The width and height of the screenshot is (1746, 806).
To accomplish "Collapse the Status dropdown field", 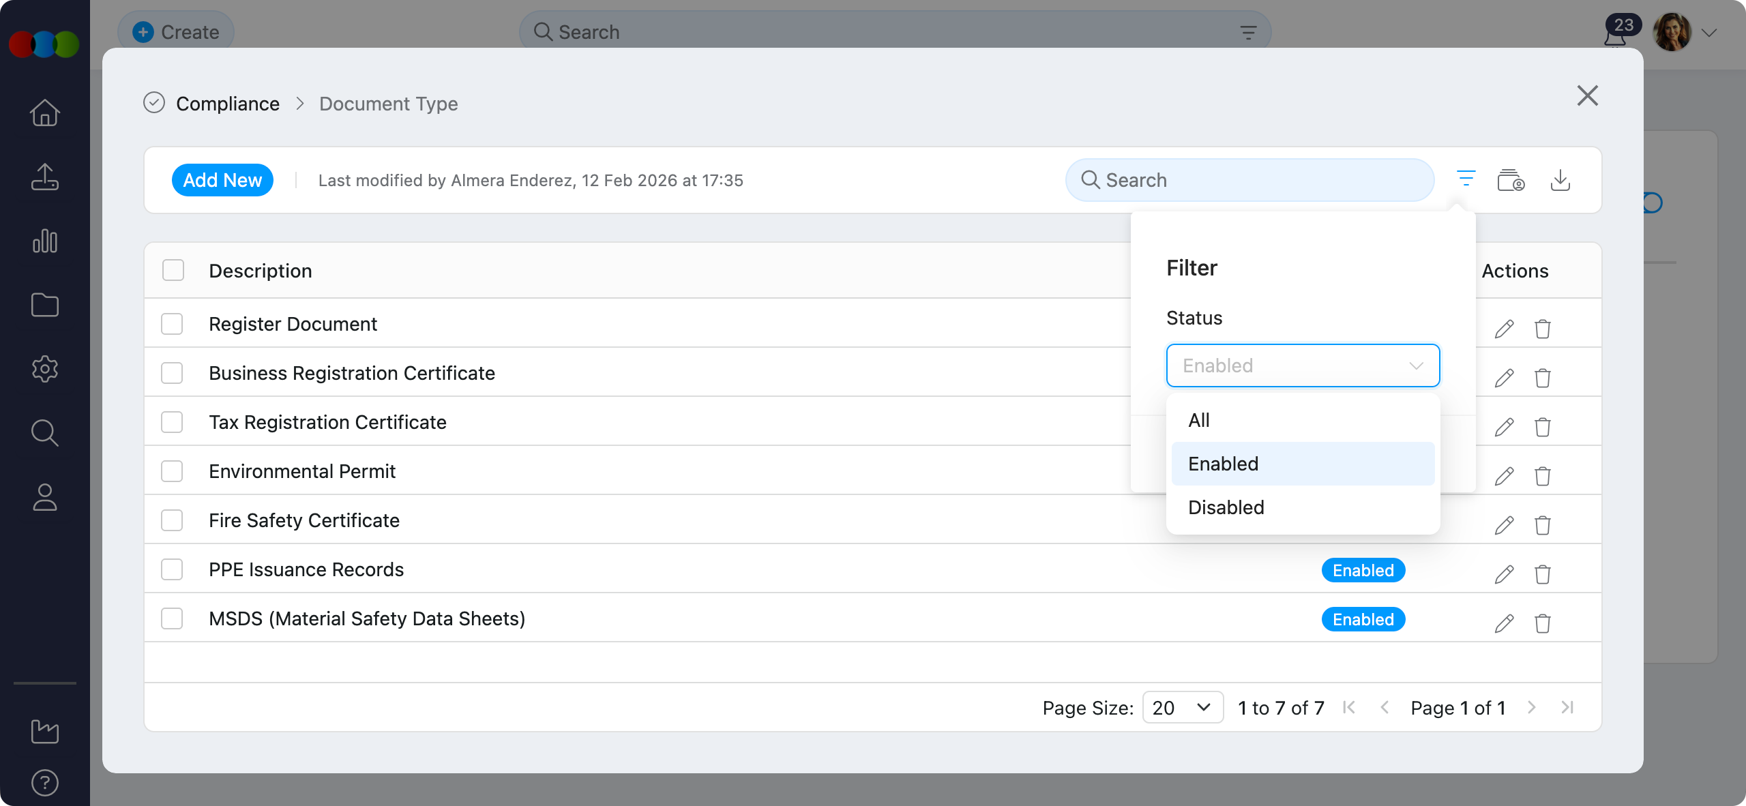I will [x=1302, y=365].
